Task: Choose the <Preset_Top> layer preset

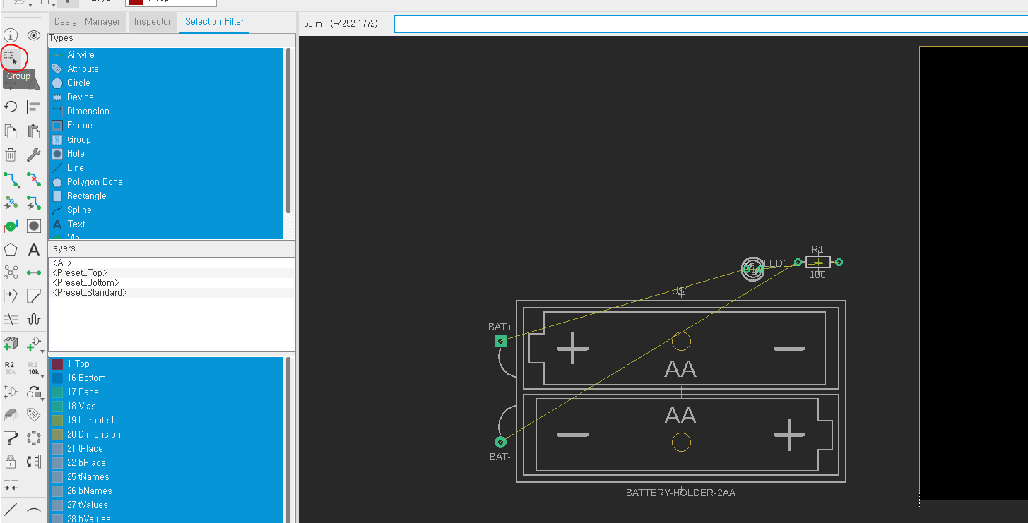Action: (172, 272)
